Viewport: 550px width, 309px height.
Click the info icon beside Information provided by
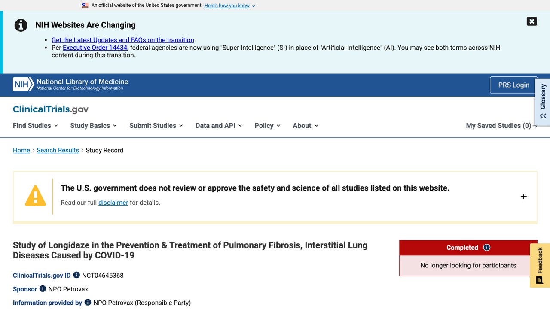click(x=88, y=303)
